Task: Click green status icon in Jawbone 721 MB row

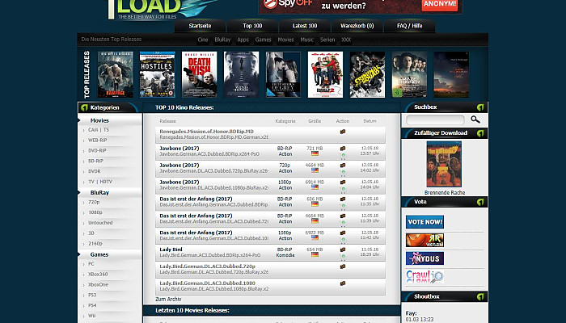Action: tap(344, 155)
